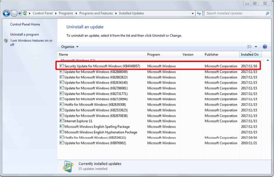
Task: Open recent pages dropdown beside Forward arrow
Action: coord(20,13)
